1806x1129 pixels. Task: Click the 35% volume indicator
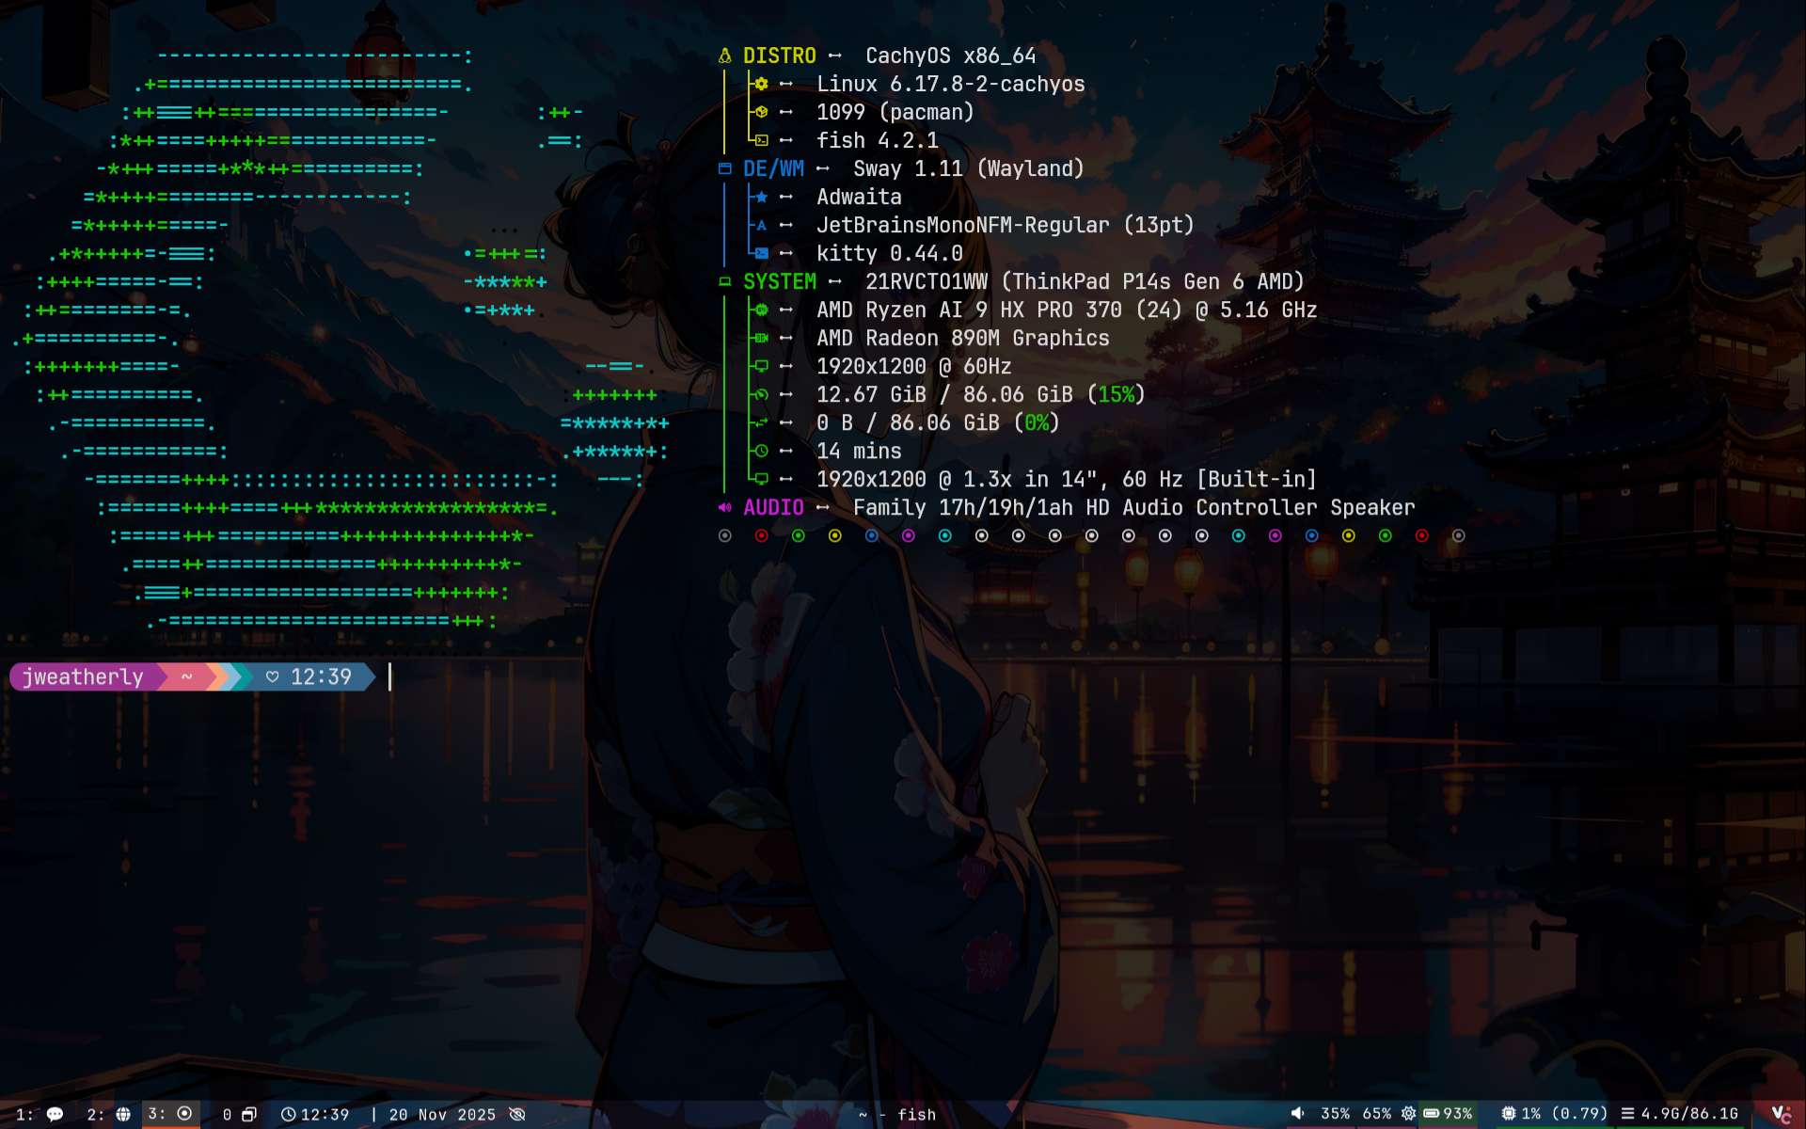coord(1335,1114)
